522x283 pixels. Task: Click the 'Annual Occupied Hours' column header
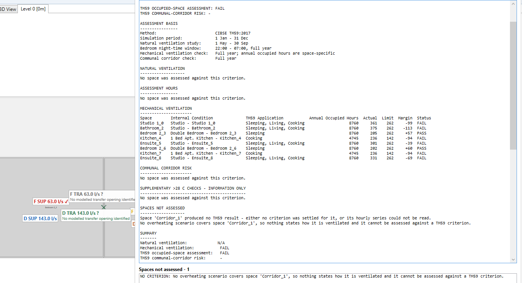334,118
